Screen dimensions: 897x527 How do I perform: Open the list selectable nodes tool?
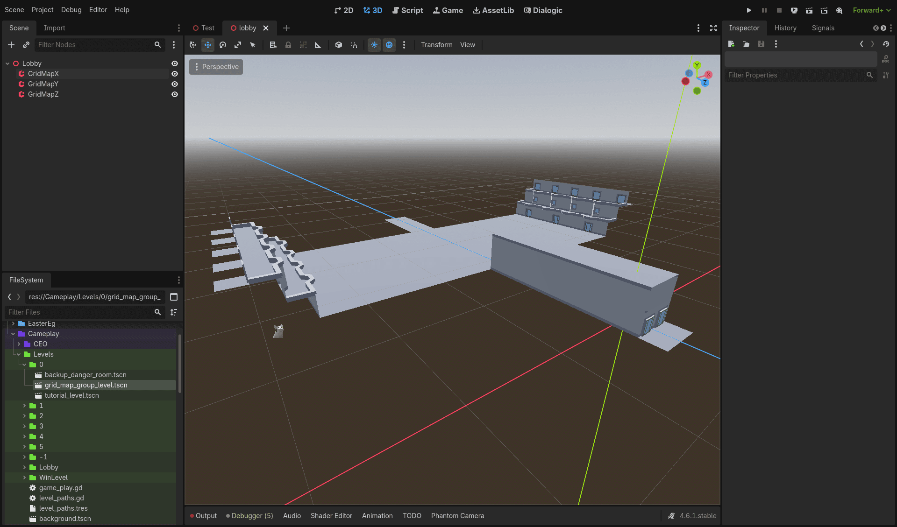(x=273, y=45)
